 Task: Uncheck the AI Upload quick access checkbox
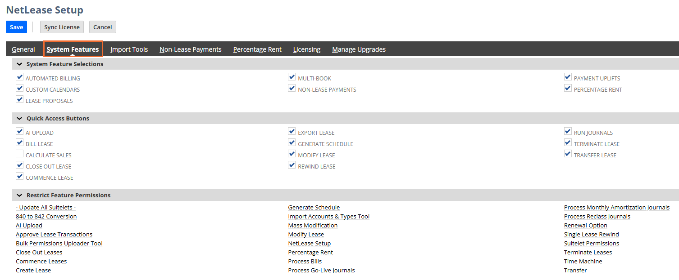pos(19,132)
